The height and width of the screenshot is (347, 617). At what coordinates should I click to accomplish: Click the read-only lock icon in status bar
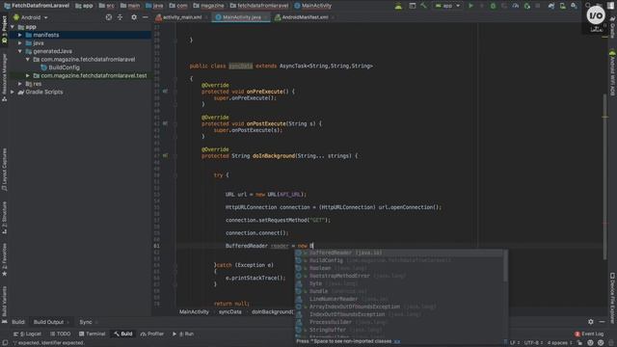click(579, 343)
